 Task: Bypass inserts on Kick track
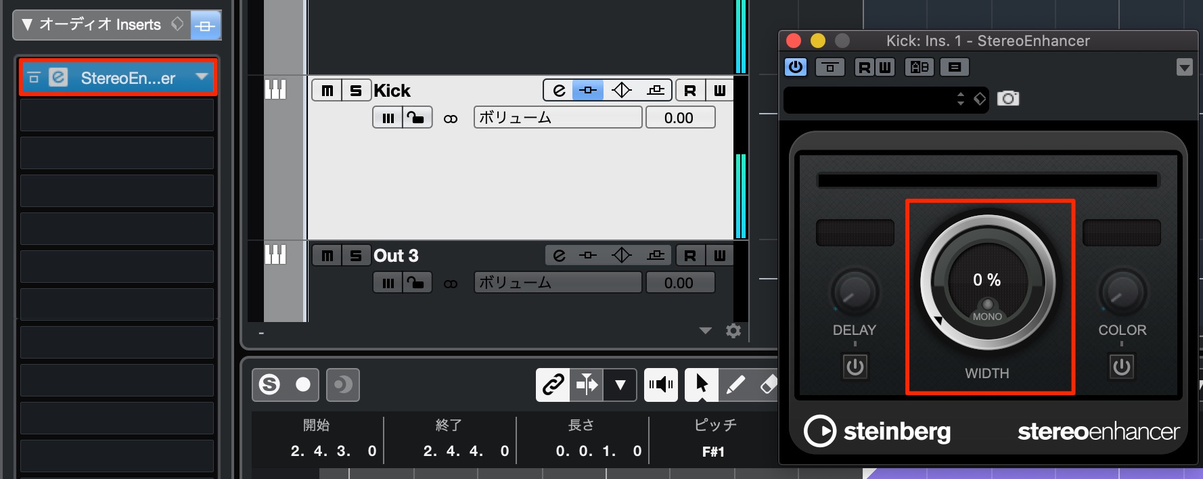point(589,90)
